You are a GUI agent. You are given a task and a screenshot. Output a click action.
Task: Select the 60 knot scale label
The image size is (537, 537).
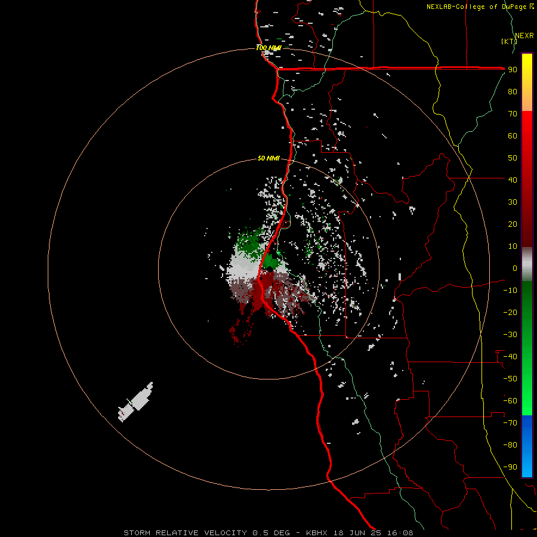click(513, 136)
